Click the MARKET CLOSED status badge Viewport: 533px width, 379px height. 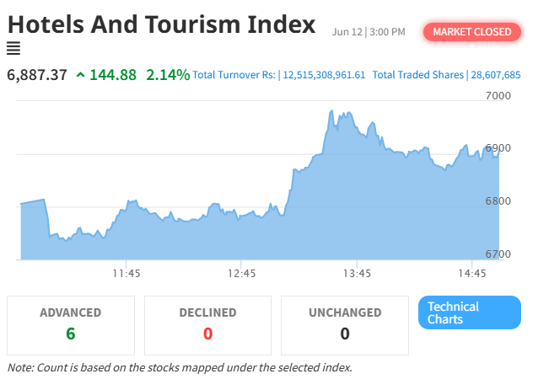(x=471, y=32)
